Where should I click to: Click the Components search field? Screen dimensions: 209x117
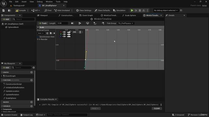(24, 19)
